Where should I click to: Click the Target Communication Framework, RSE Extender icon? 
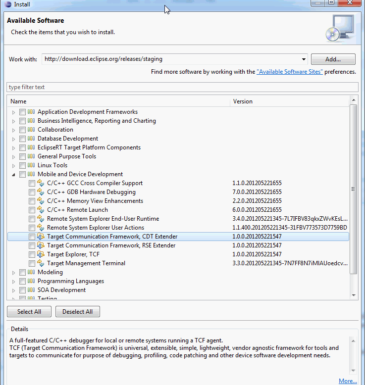coord(41,245)
